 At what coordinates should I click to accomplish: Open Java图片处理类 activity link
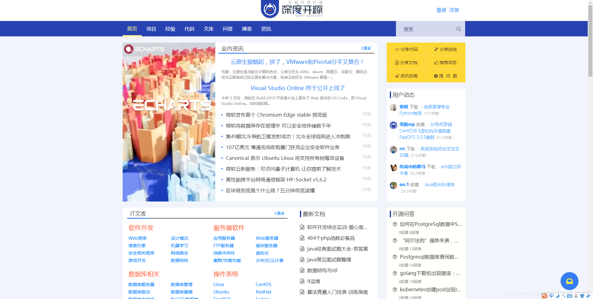439,185
